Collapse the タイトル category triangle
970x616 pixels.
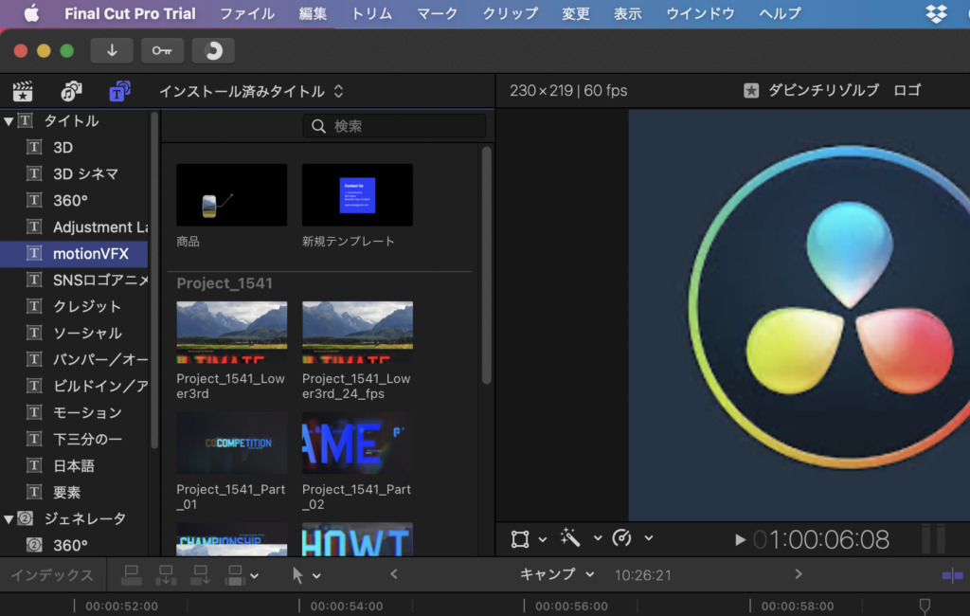tap(9, 121)
